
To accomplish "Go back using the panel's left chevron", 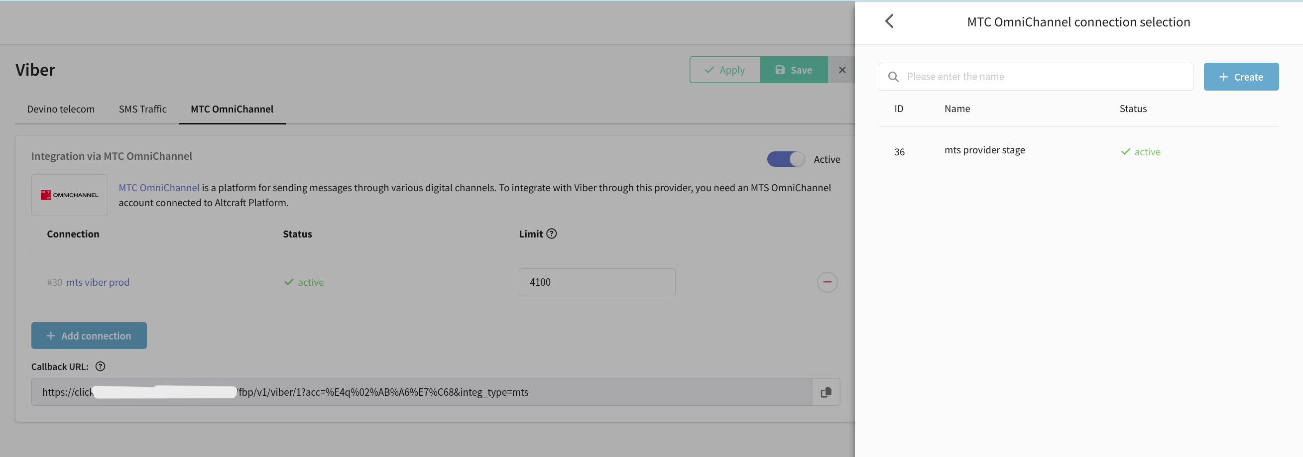I will tap(889, 21).
